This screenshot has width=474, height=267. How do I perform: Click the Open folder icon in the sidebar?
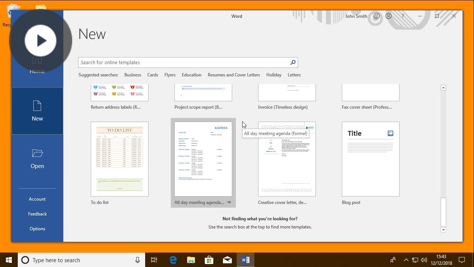pyautogui.click(x=37, y=153)
